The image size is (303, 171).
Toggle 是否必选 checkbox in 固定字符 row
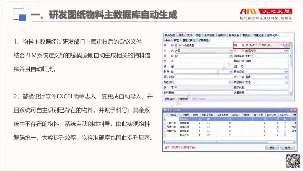285,119
